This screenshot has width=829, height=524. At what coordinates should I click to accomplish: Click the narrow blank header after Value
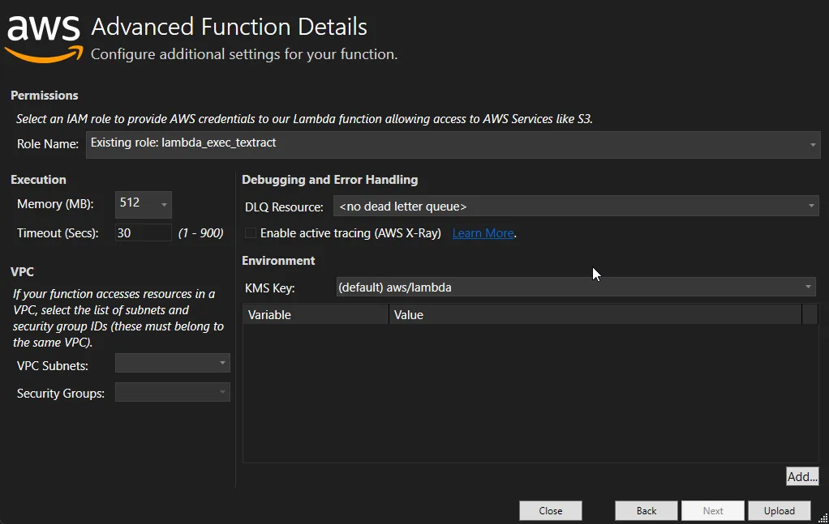pos(810,315)
